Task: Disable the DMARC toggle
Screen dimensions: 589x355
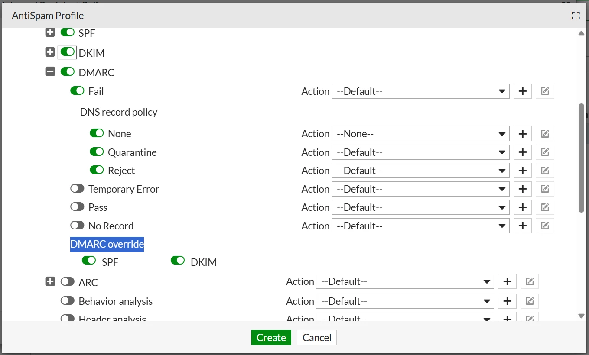Action: coord(68,71)
